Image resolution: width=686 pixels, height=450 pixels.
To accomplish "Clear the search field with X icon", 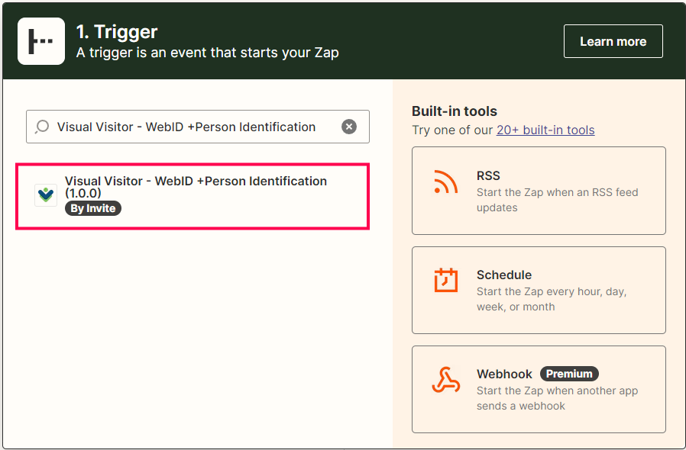I will pos(348,127).
